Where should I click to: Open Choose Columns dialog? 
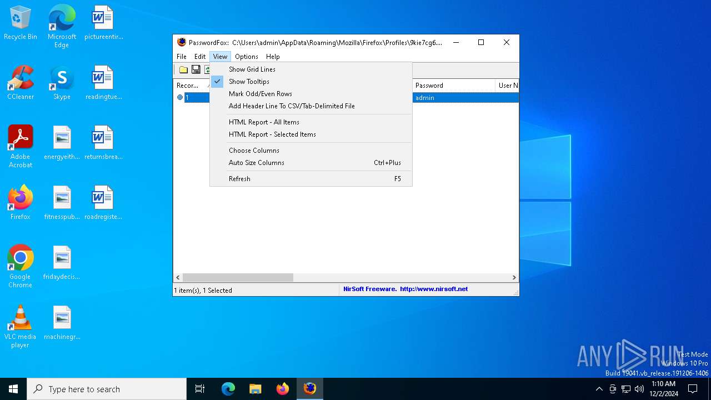(x=311, y=151)
